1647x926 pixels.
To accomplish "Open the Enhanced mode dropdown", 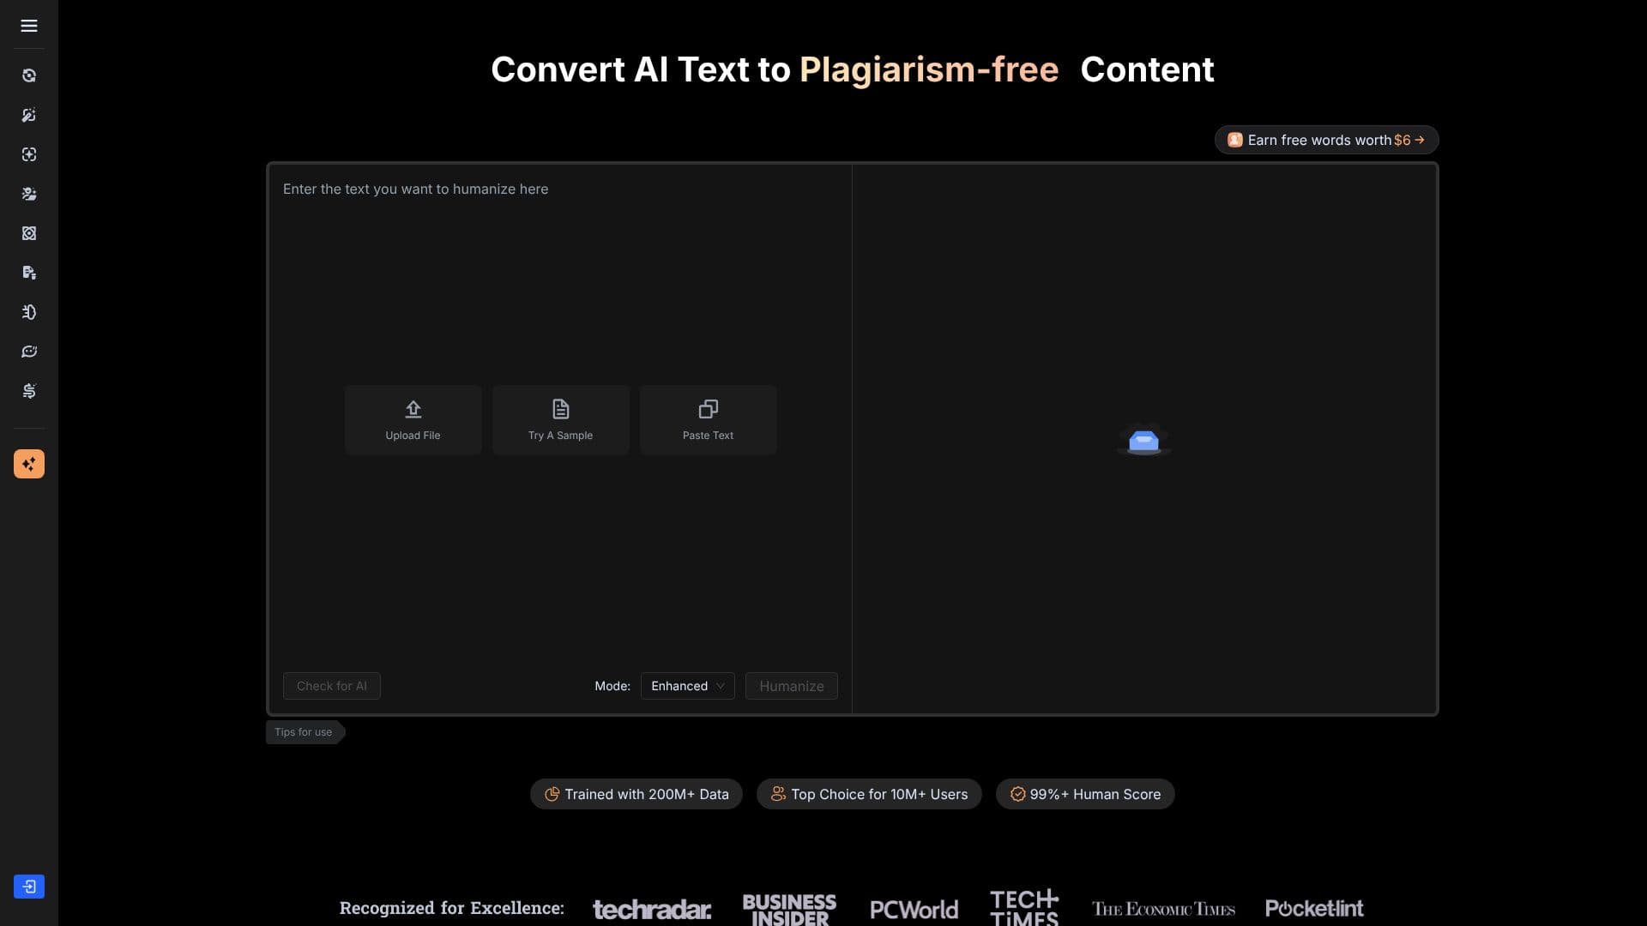I will (687, 686).
